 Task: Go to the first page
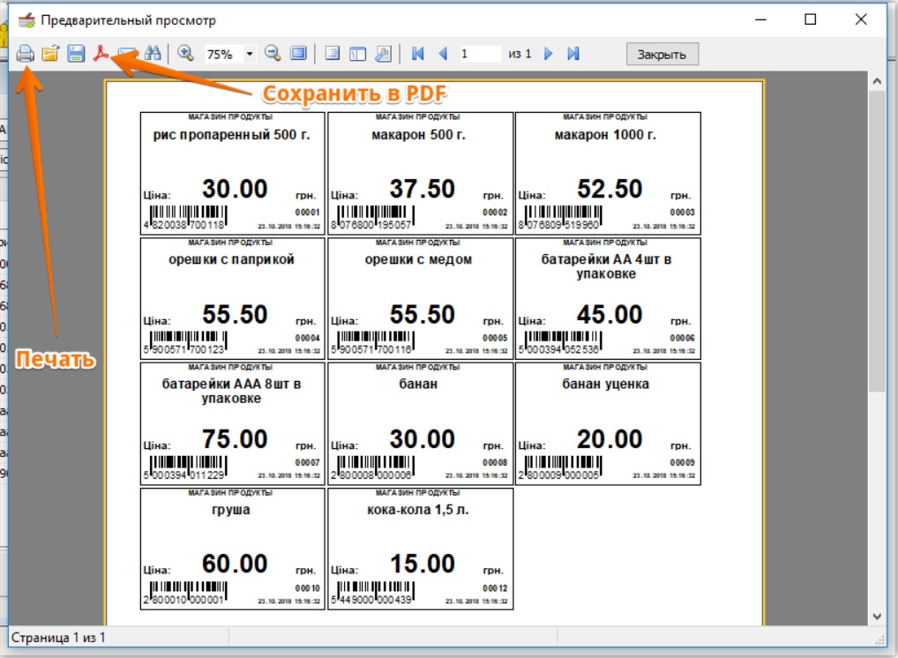coord(417,54)
